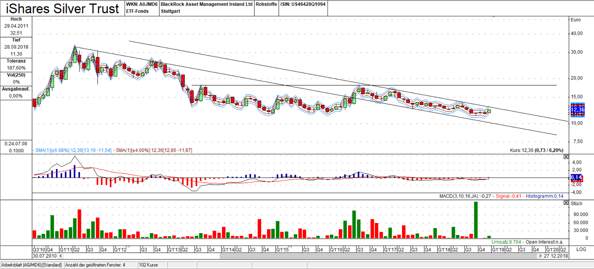Click the MACD histogram value marker 0,14
594x269 pixels.
point(576,177)
